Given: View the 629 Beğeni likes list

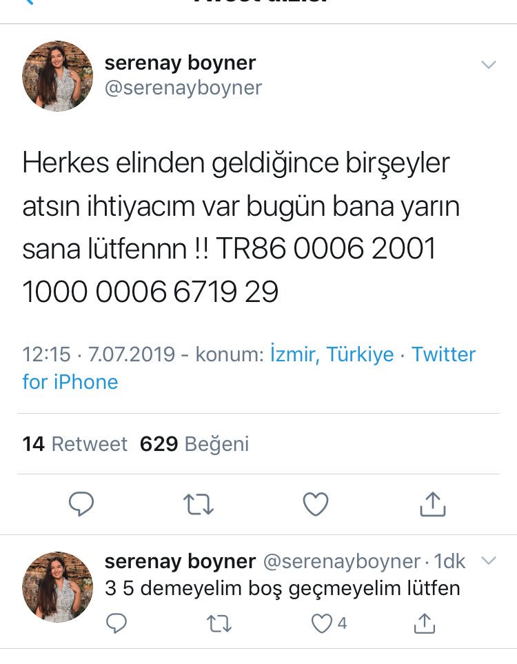Looking at the screenshot, I should [x=194, y=444].
